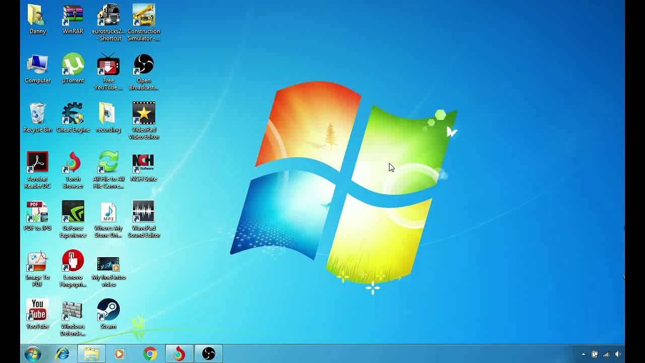Viewport: 645px width, 363px height.
Task: Select the Steam desktop shortcut
Action: pos(108,310)
